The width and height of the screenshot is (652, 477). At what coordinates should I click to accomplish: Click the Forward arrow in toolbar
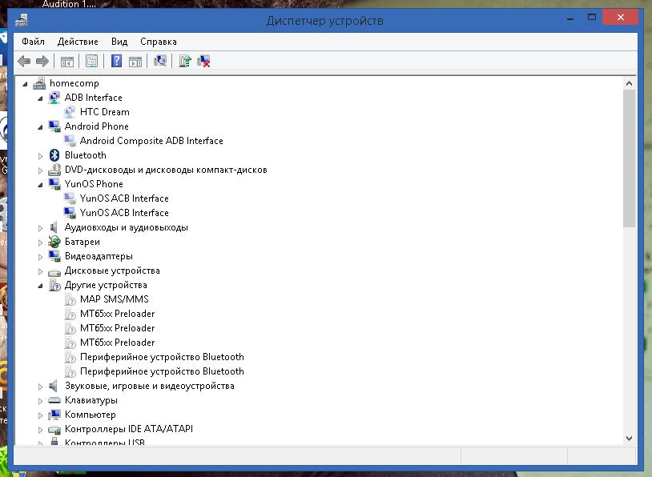42,62
